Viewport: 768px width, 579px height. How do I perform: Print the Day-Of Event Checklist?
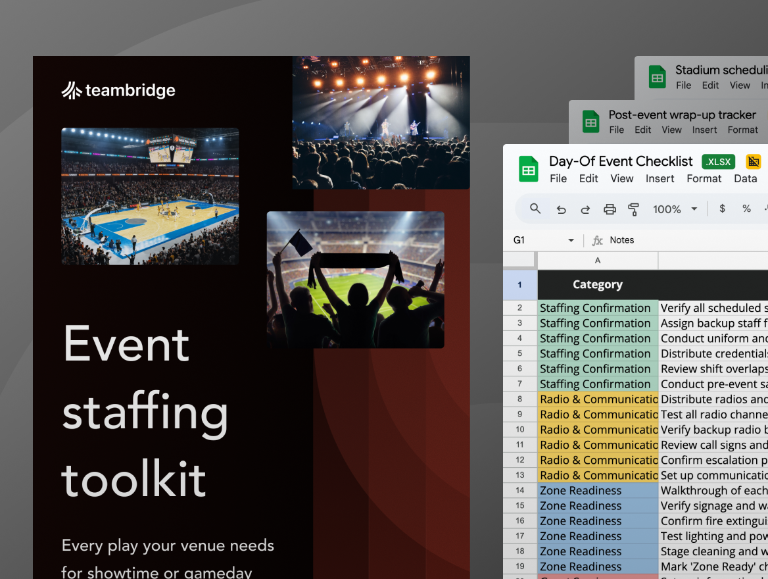point(610,209)
